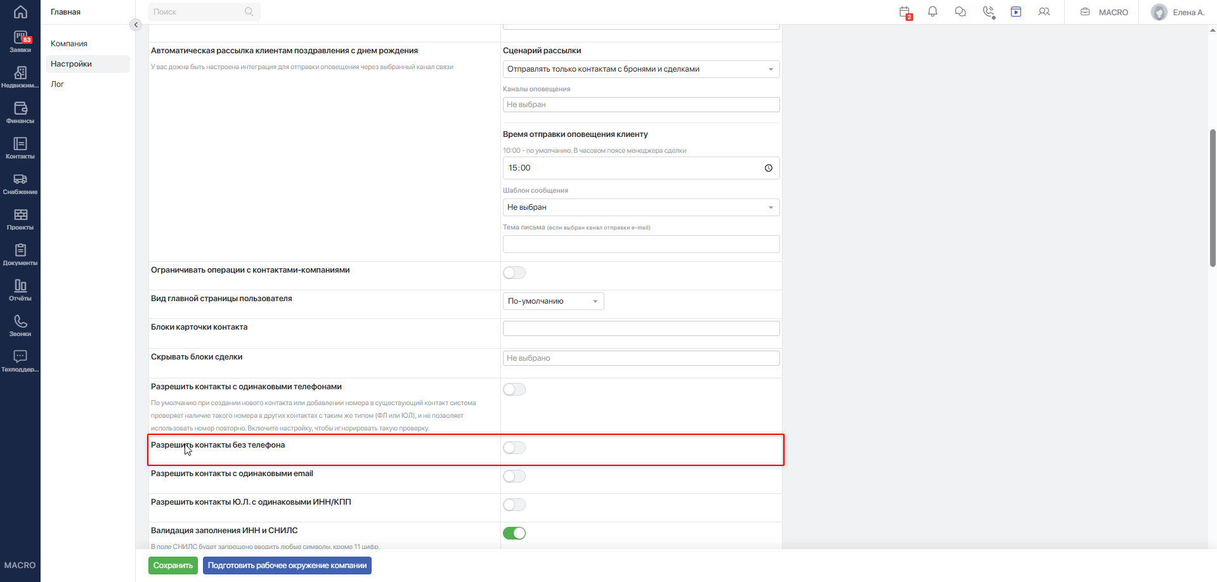The height and width of the screenshot is (582, 1217).
Task: Click the Поиск search field
Action: tap(204, 12)
